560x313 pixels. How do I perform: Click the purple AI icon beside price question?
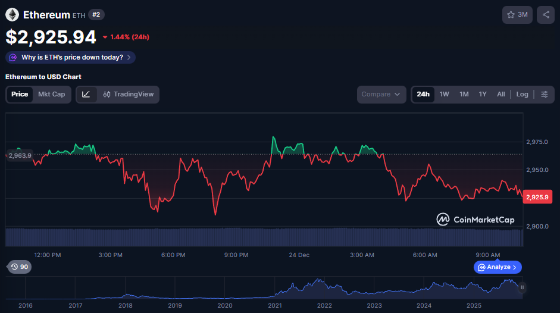[x=13, y=58]
